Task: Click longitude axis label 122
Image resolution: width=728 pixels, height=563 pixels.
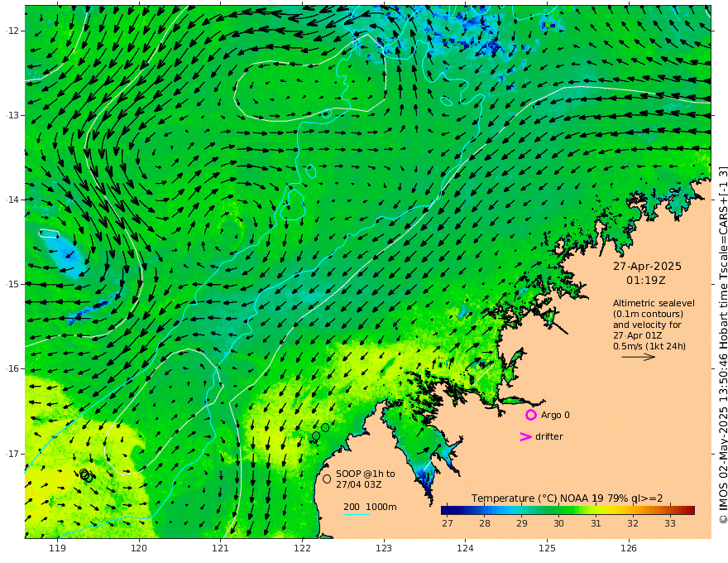Action: pyautogui.click(x=302, y=548)
